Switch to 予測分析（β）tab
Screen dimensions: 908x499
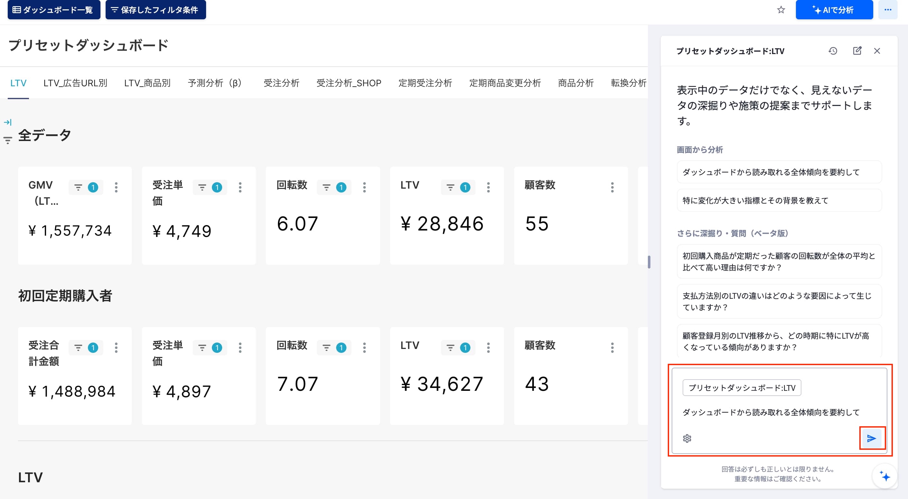coord(217,83)
